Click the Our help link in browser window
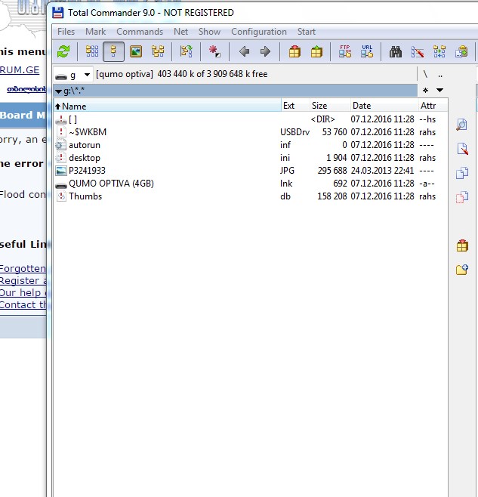Image resolution: width=478 pixels, height=497 pixels. click(x=23, y=292)
